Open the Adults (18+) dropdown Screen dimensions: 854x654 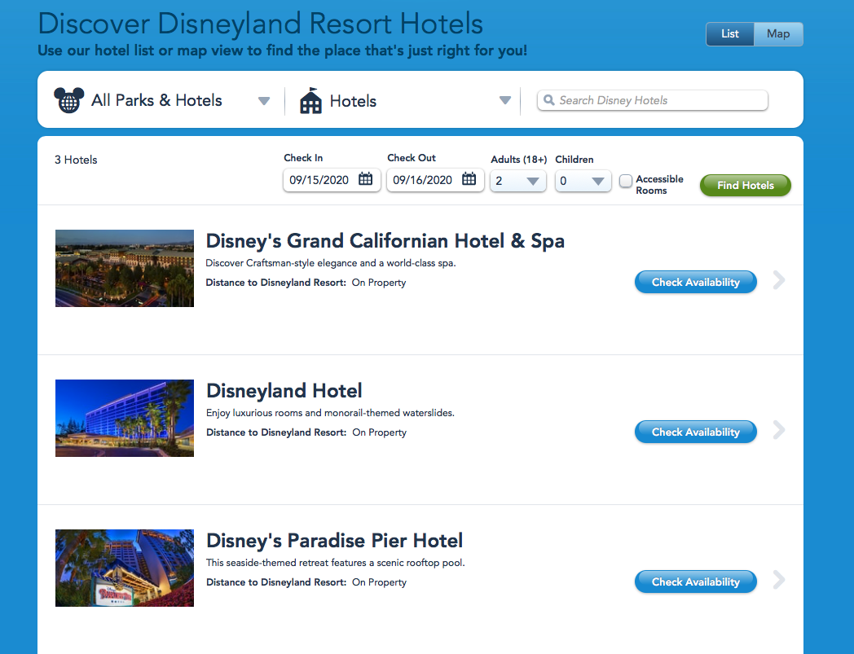(517, 181)
